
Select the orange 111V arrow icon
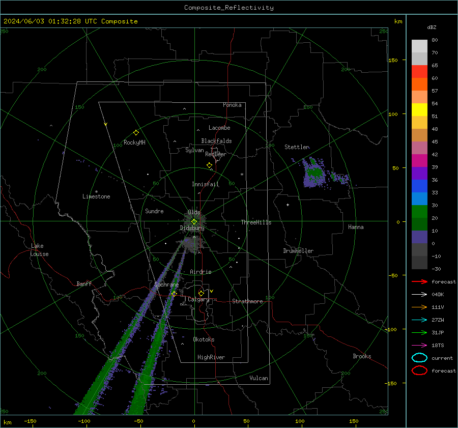pos(419,307)
